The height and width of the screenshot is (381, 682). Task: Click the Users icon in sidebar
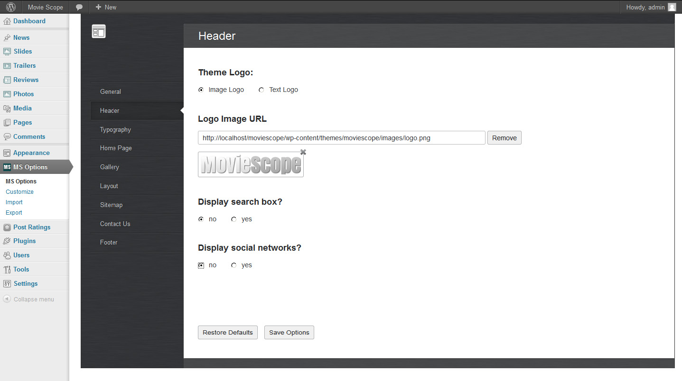click(7, 255)
